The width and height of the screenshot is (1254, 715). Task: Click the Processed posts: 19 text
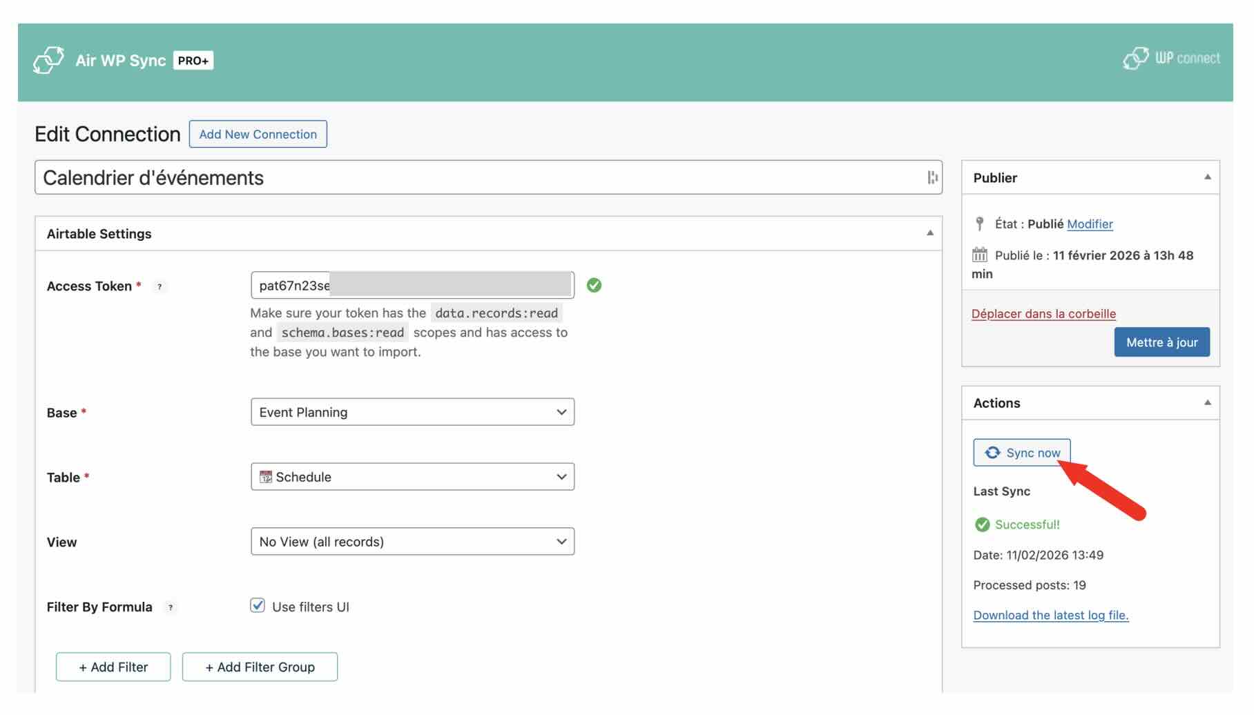pos(1030,585)
